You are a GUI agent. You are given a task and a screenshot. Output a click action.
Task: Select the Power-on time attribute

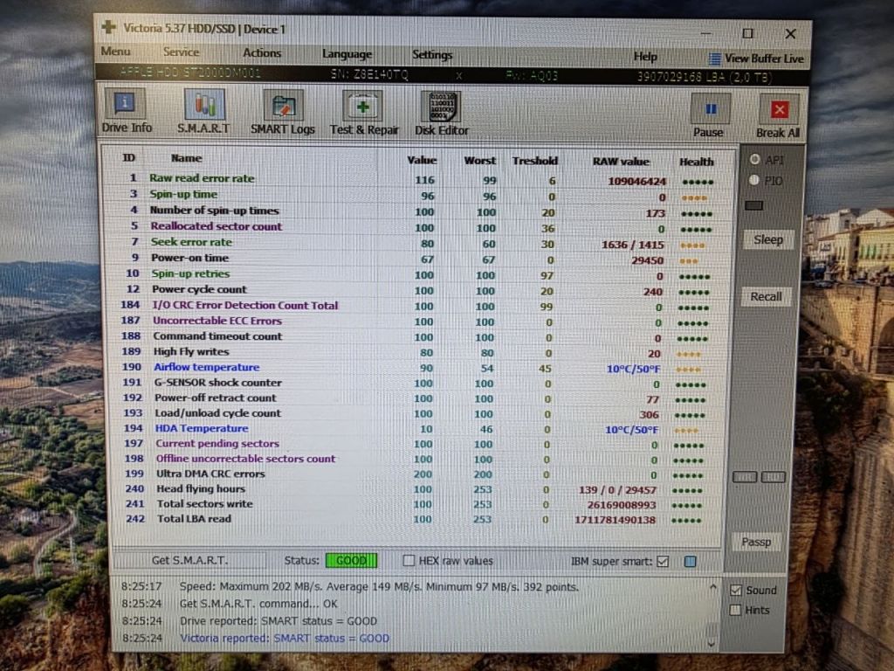click(x=189, y=258)
